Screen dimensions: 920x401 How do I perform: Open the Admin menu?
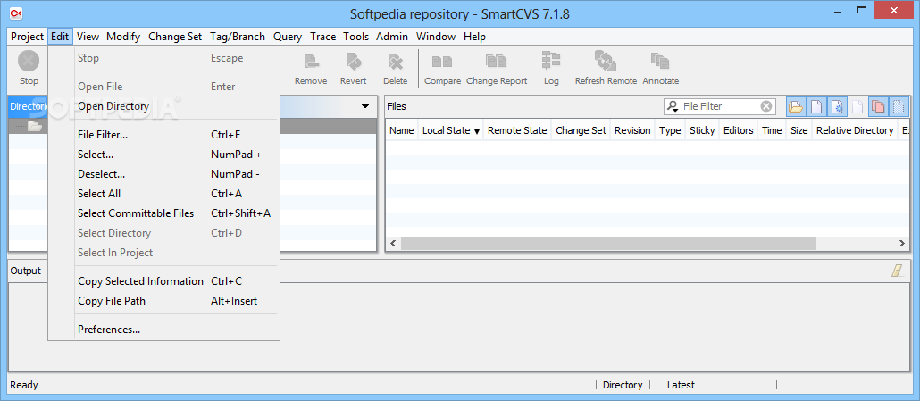(392, 37)
